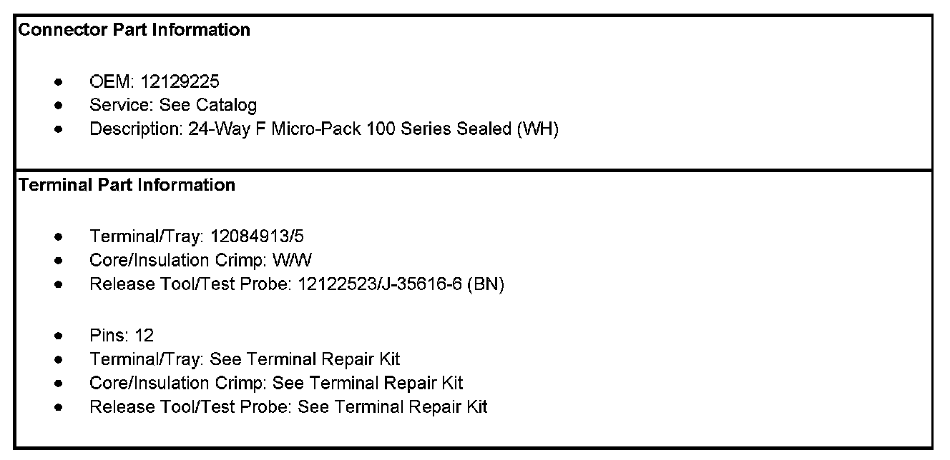
Task: Click the "Terminal Part Information" heading
Action: 127,185
